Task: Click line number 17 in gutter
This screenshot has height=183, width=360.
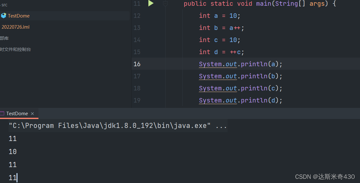Action: click(137, 76)
